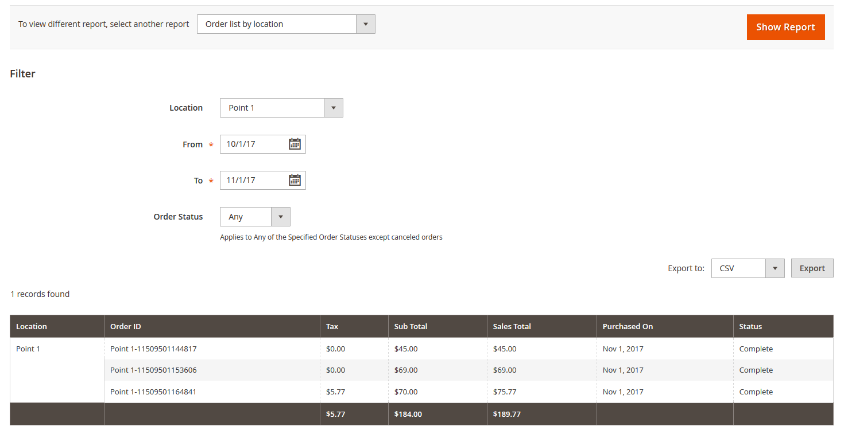Screen dimensions: 844x438
Task: Click the Purchased On column header
Action: [627, 326]
